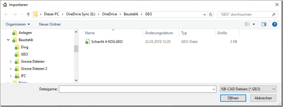Click the Up one level arrow icon
Screen dimensions: 283x107
tap(28, 14)
